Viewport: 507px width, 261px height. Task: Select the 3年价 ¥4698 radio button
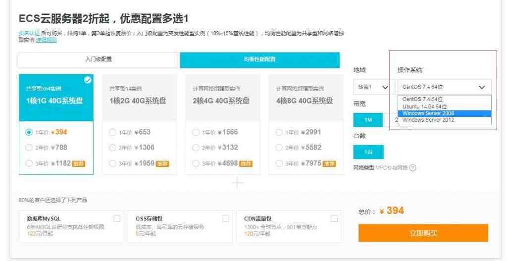[196, 163]
